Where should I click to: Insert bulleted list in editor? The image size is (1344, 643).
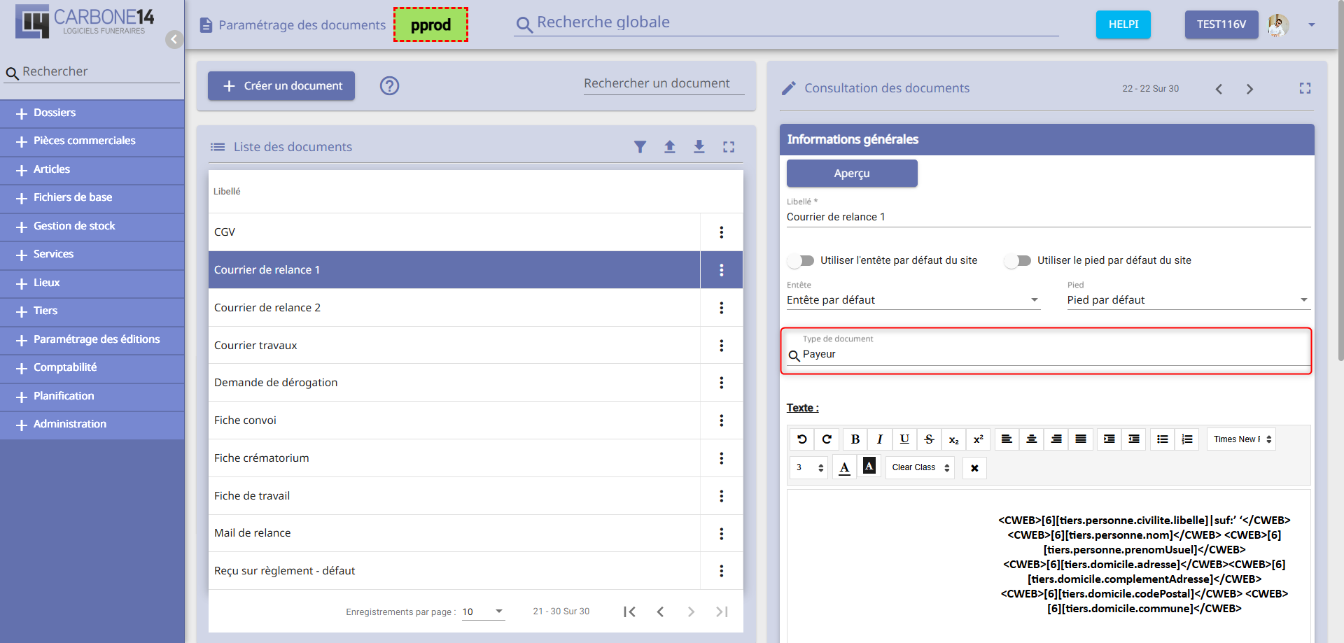[1163, 439]
